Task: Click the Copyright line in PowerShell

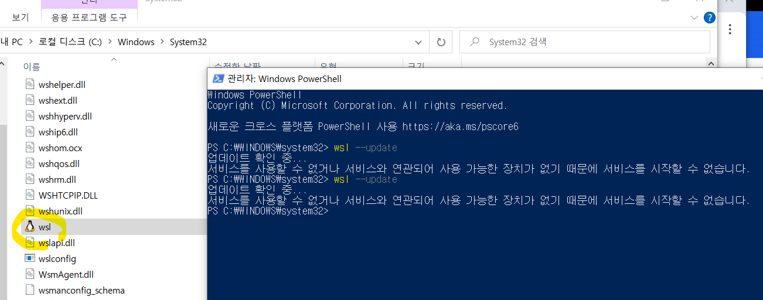Action: point(357,105)
